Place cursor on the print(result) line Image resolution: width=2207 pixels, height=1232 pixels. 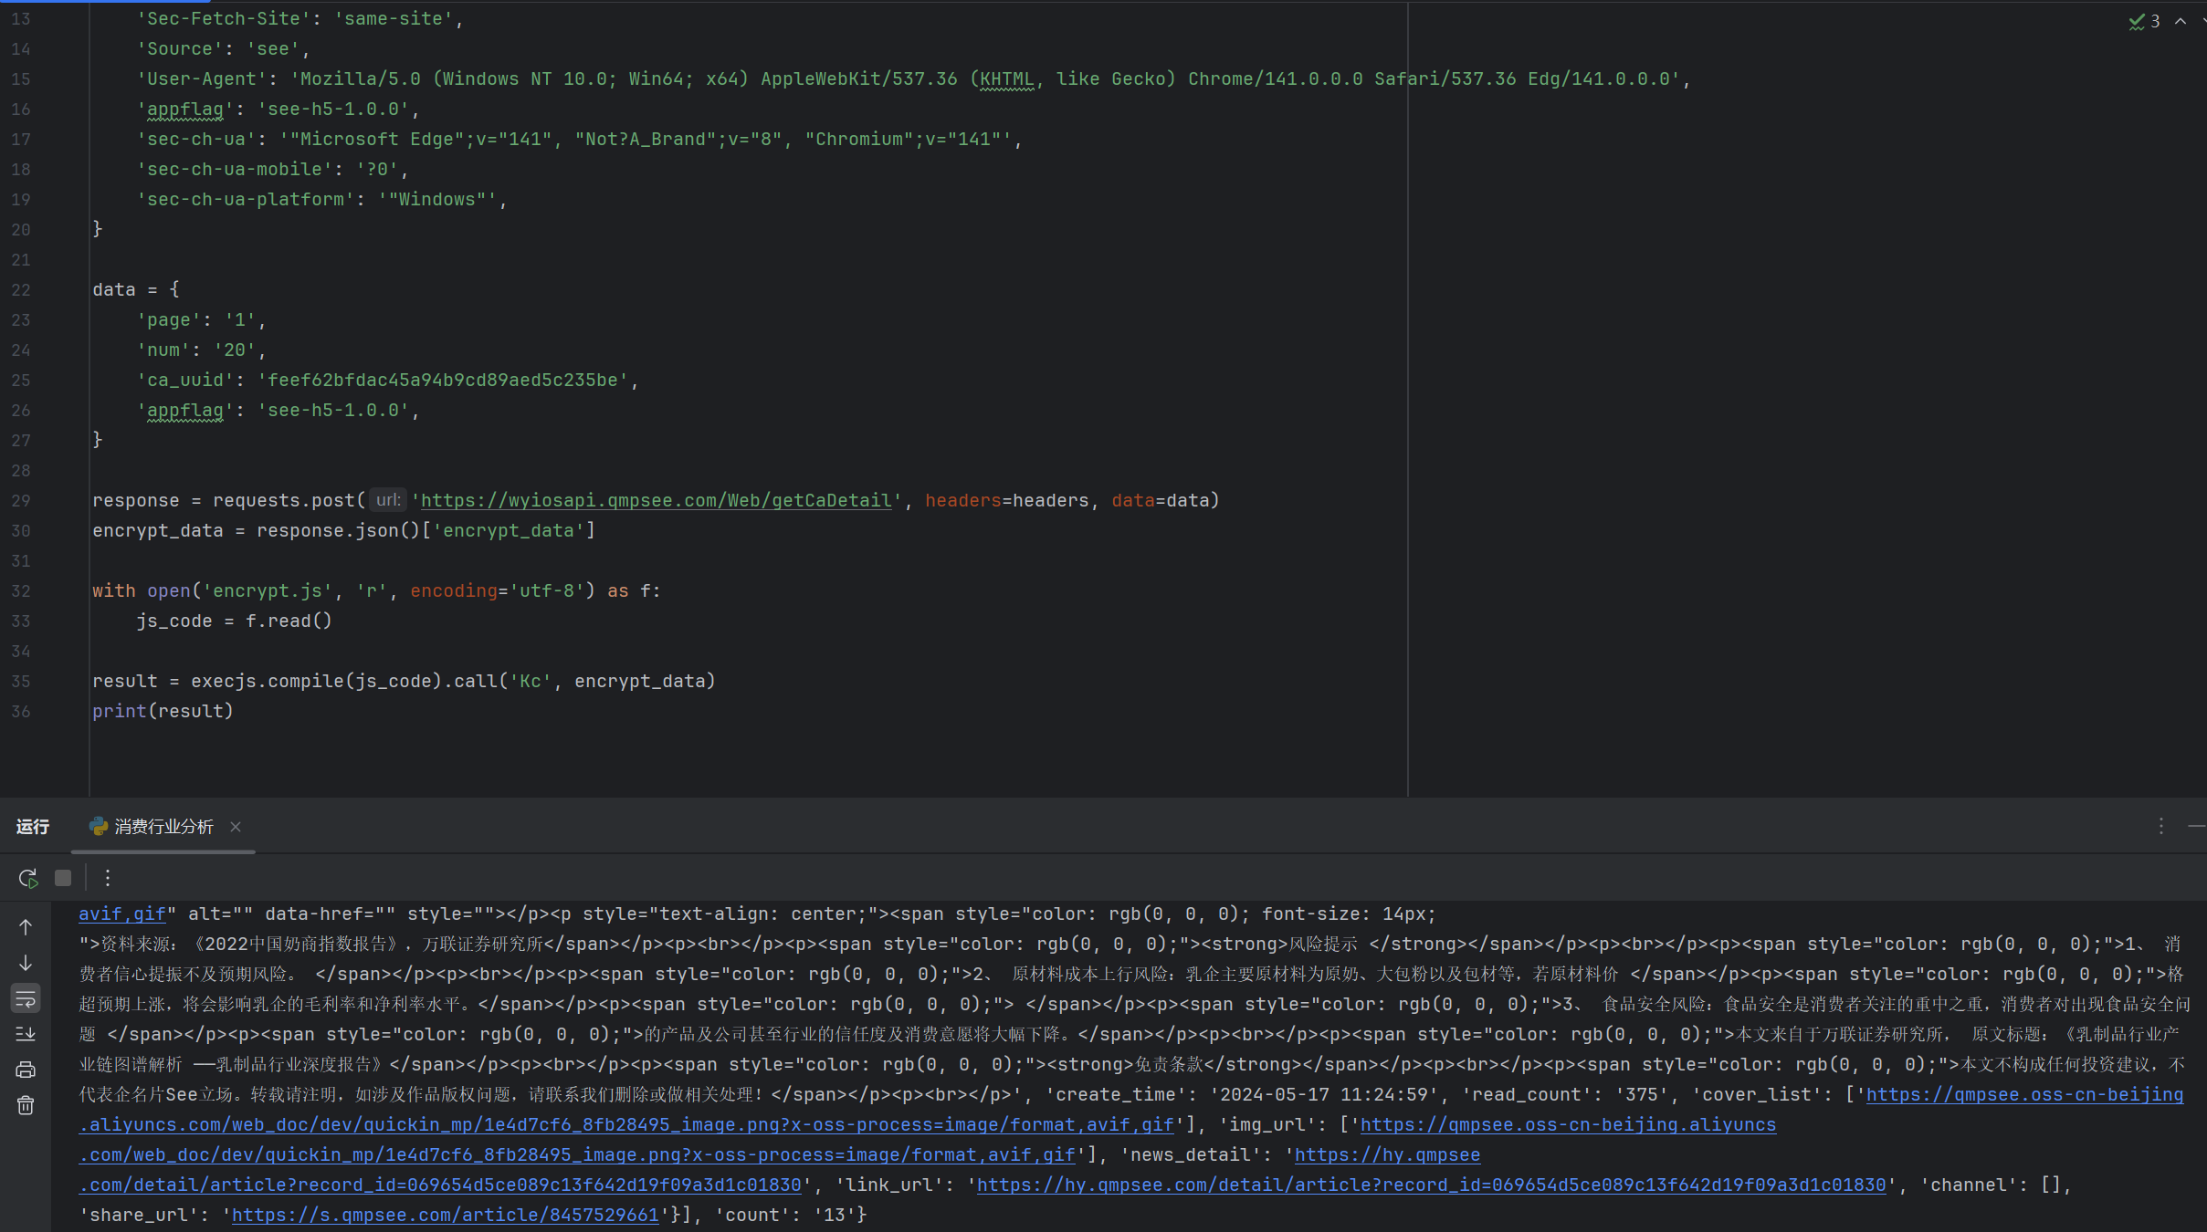click(x=163, y=711)
